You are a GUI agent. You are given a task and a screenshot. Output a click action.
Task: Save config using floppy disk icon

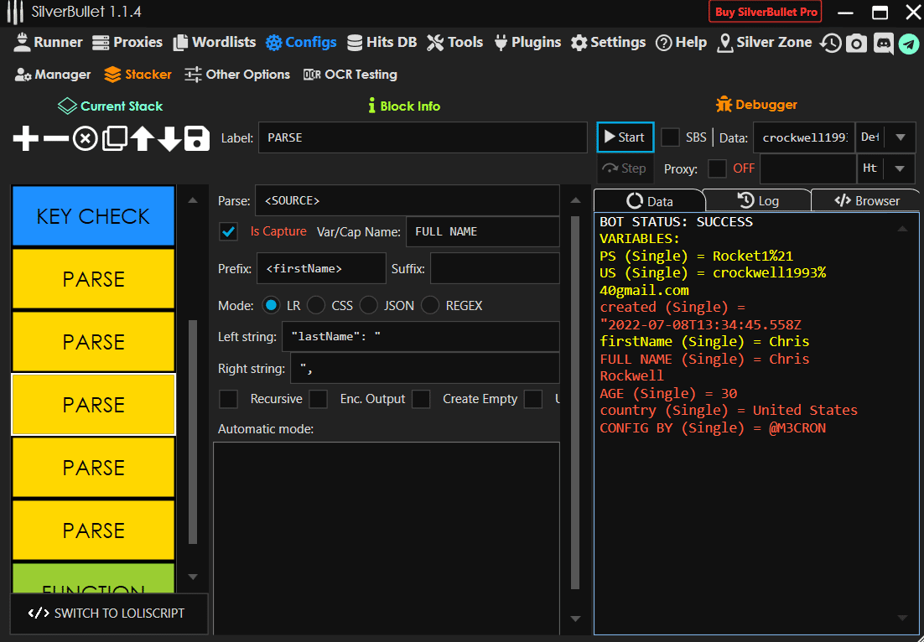(x=197, y=138)
